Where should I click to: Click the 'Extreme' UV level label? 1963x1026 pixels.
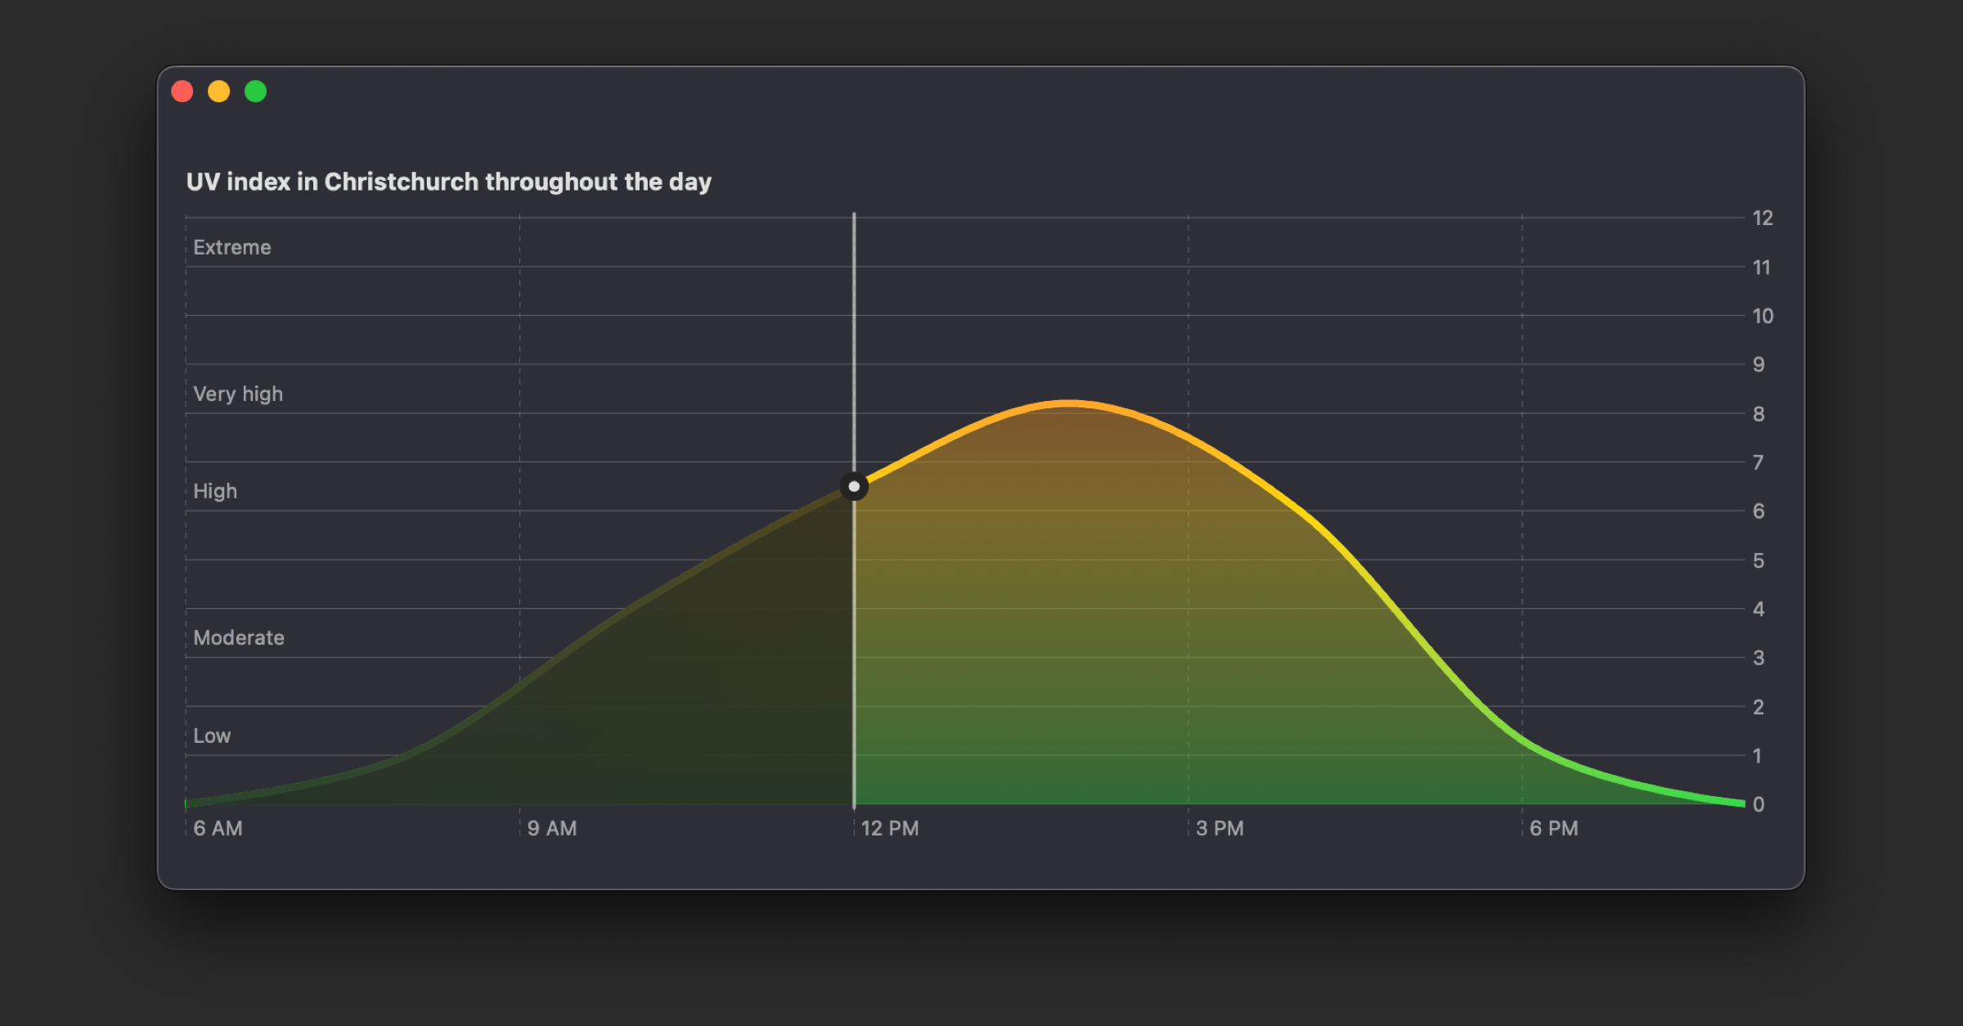(x=232, y=247)
